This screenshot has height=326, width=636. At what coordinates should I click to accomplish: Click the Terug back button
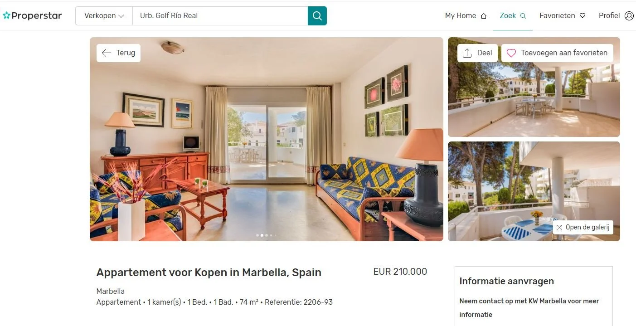click(118, 53)
